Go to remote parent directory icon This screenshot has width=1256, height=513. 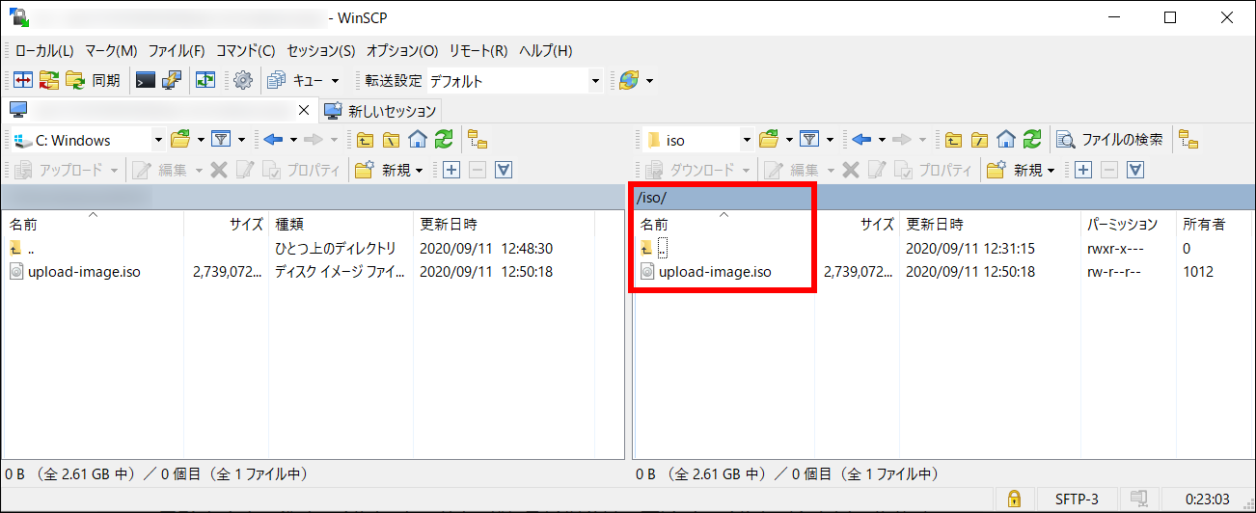click(x=953, y=140)
